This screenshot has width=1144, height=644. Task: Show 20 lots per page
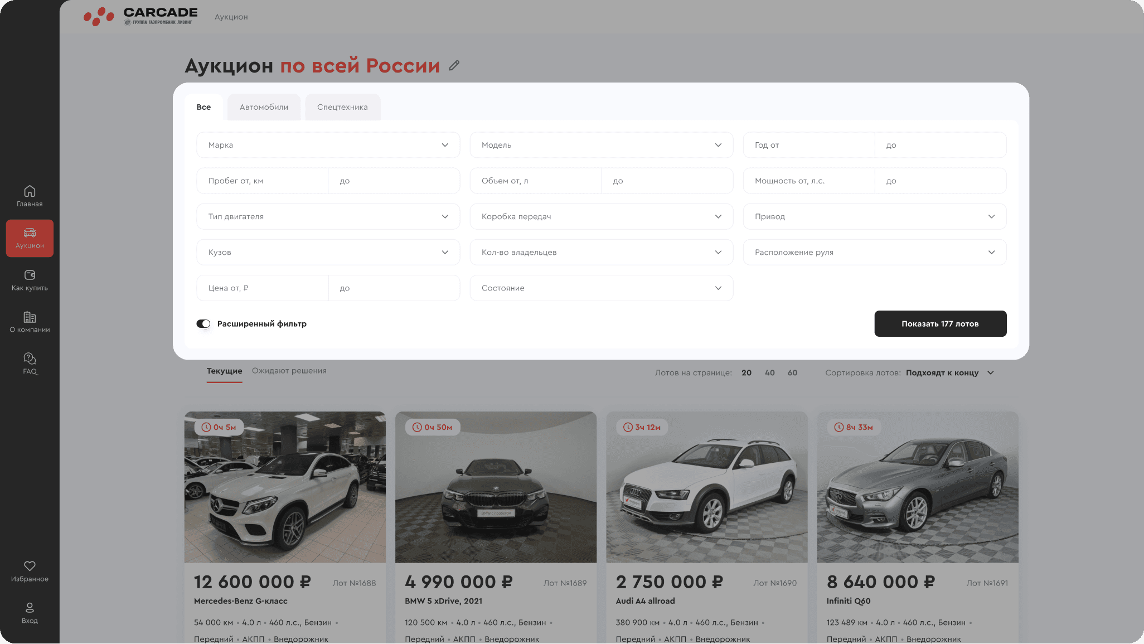[746, 372]
